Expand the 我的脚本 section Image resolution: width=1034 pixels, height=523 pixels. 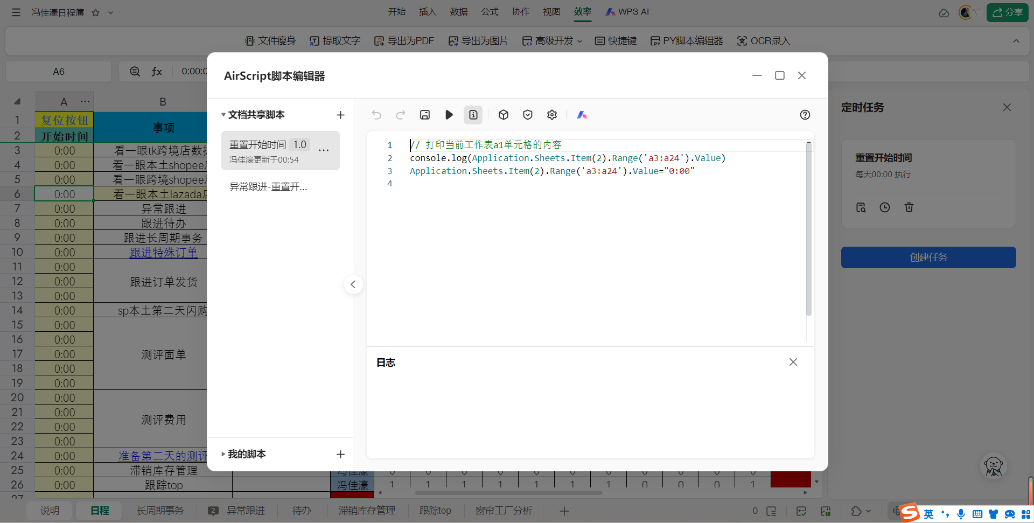[223, 454]
